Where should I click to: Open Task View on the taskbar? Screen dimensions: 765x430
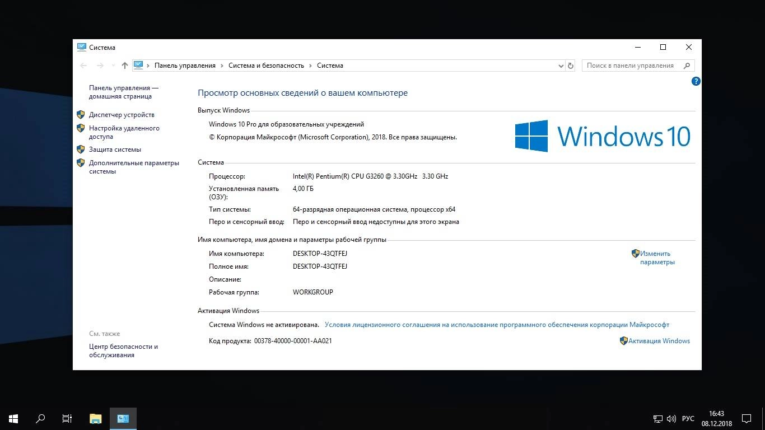(67, 418)
